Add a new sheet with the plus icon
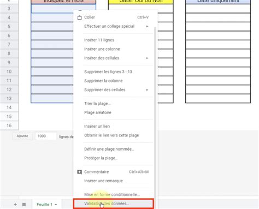 coord(15,205)
